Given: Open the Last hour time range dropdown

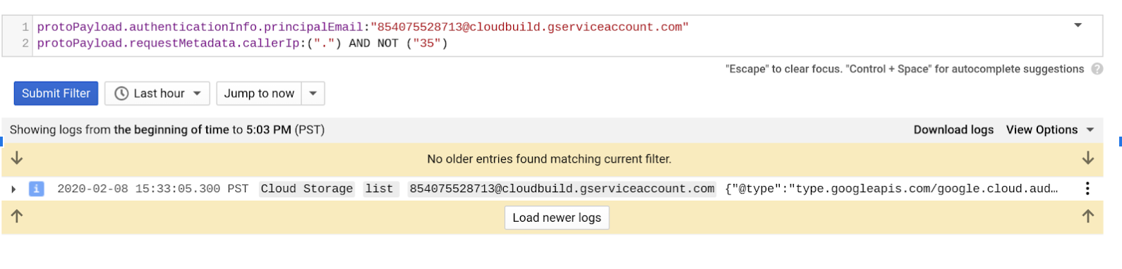Looking at the screenshot, I should (157, 94).
